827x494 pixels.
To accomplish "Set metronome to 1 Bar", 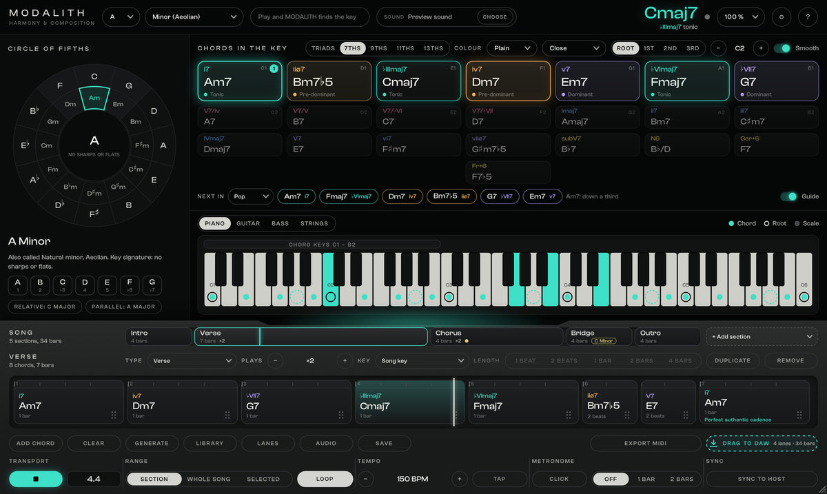I will pyautogui.click(x=646, y=479).
